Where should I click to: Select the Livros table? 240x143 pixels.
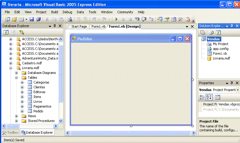click(x=38, y=102)
